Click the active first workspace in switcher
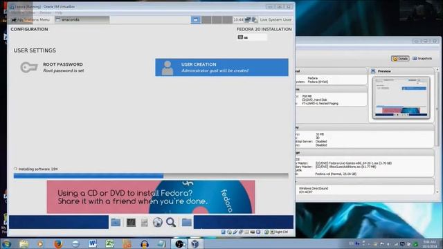 click(x=196, y=20)
